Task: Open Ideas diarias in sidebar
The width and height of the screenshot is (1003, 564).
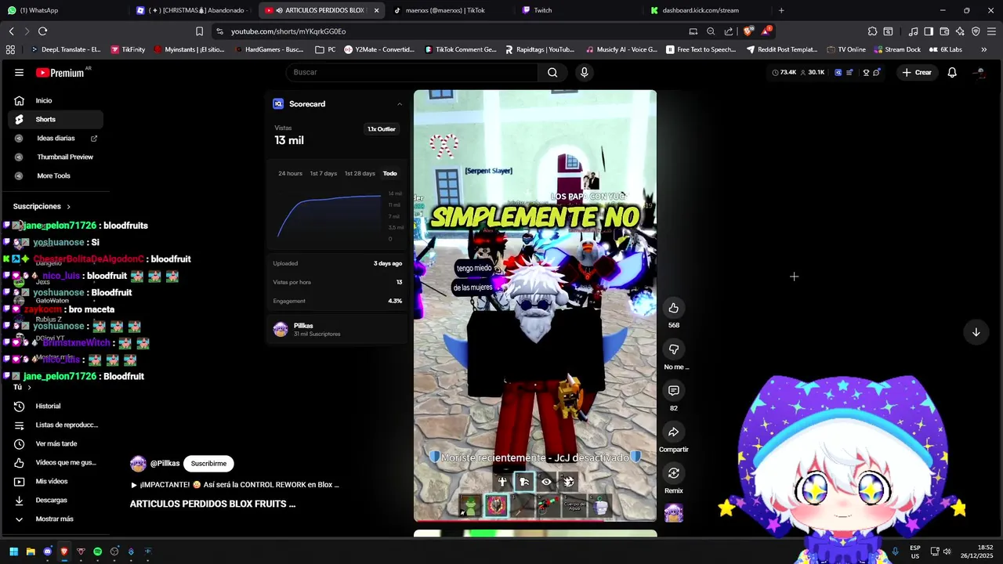Action: 55,138
